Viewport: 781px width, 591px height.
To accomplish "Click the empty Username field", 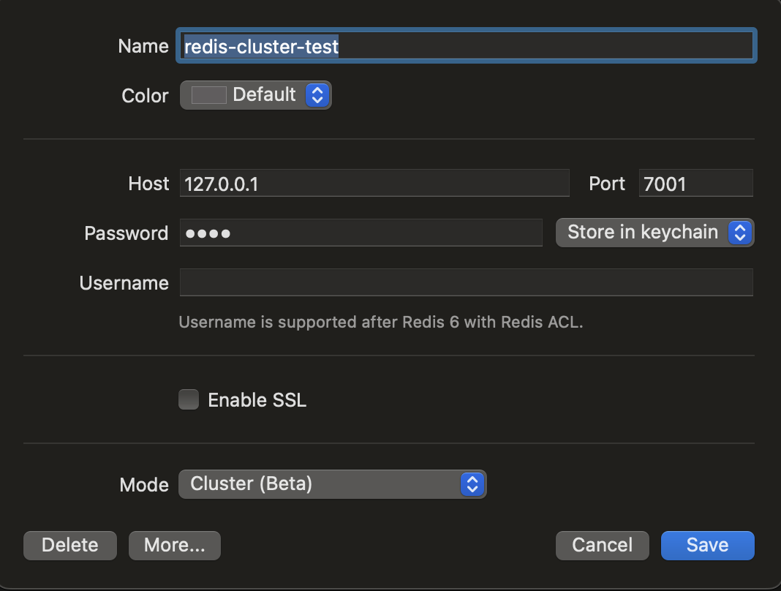I will (467, 282).
